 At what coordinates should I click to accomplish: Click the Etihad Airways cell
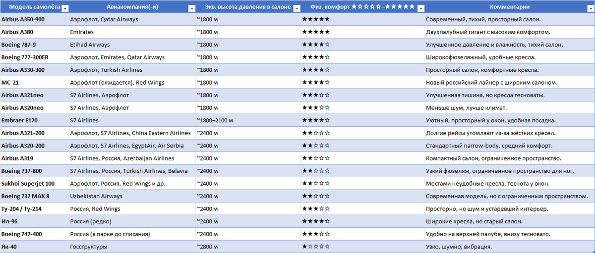click(x=132, y=45)
